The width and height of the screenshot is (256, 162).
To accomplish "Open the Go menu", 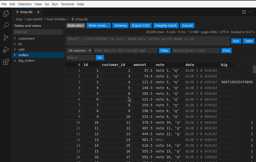I will point(47,4).
